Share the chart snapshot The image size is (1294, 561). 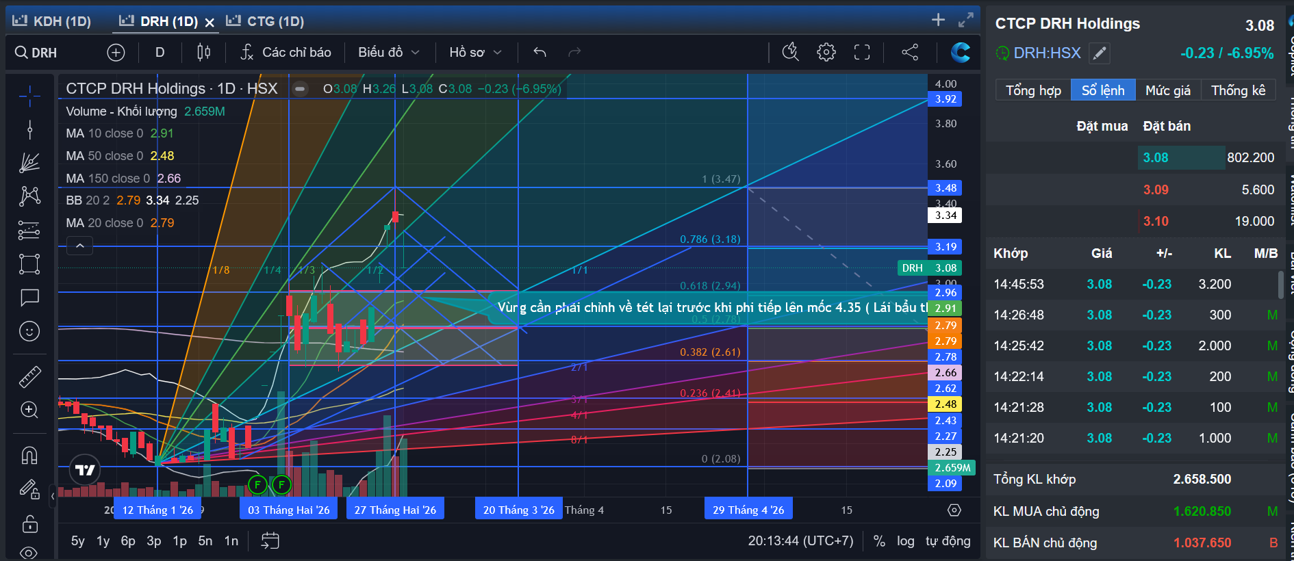910,52
